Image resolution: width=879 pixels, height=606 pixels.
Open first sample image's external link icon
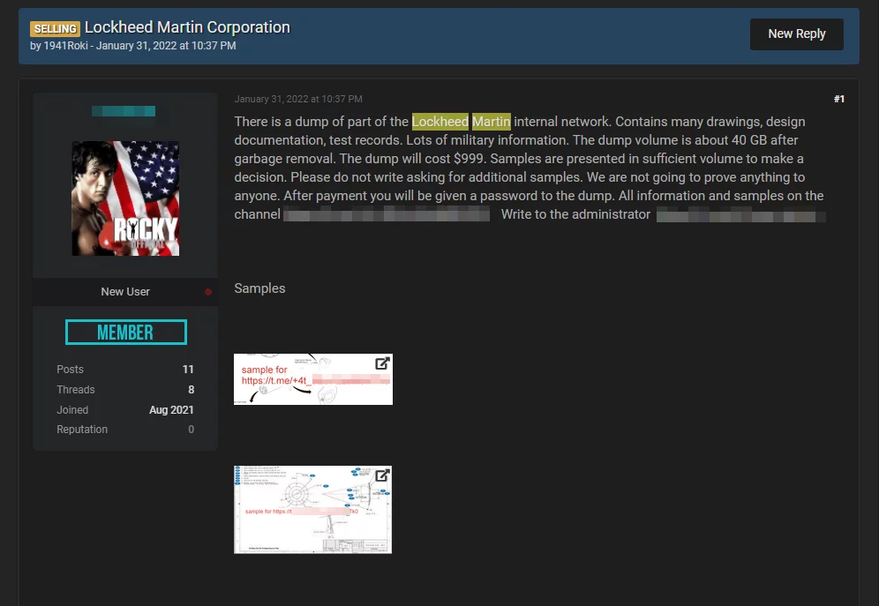[x=382, y=363]
